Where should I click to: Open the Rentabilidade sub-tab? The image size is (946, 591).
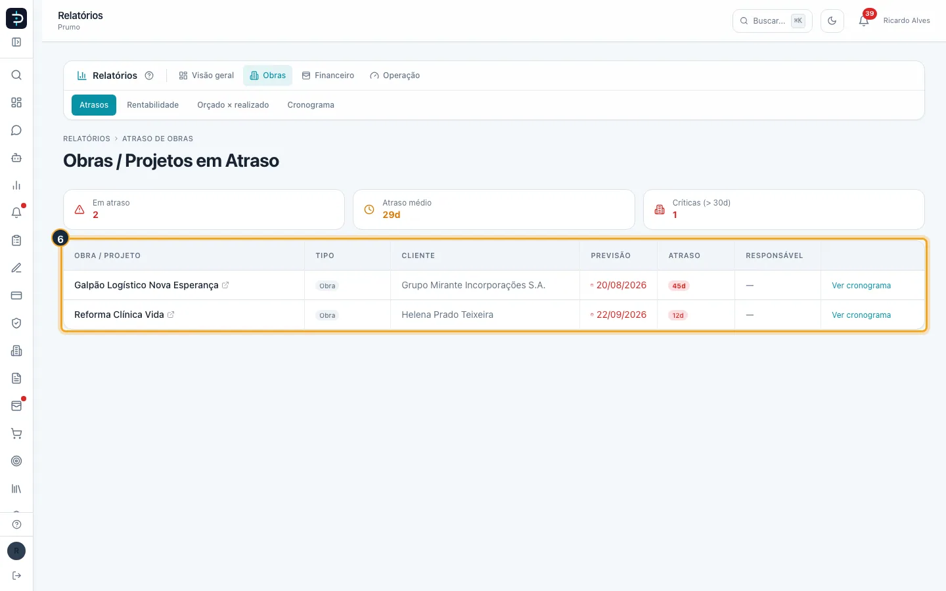[x=152, y=105]
